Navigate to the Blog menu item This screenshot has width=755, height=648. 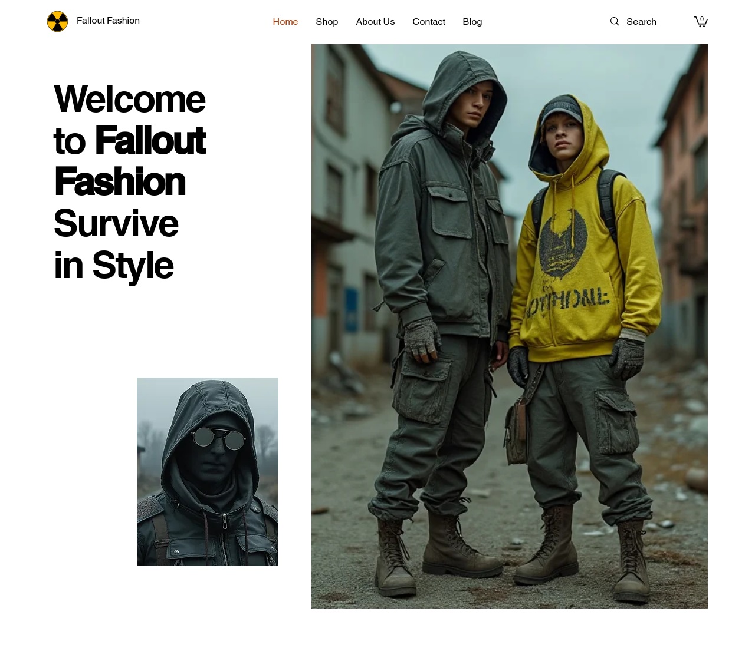coord(472,22)
